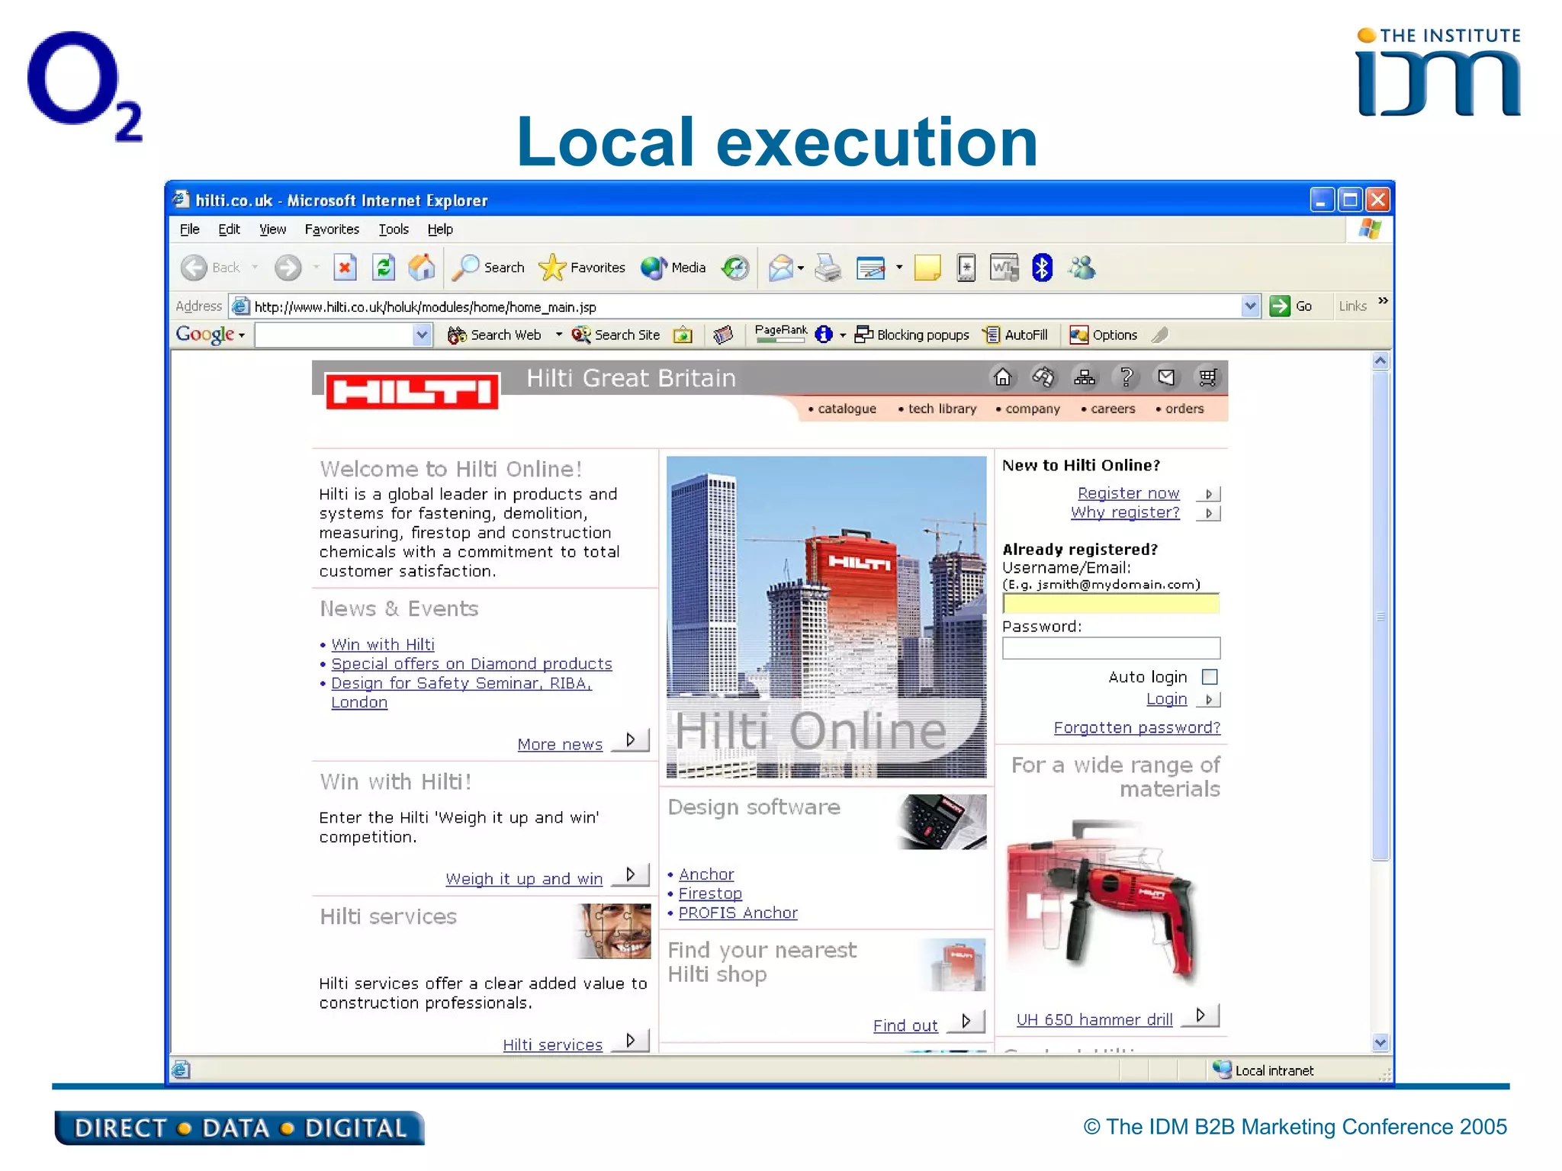Click the Bluetooth icon in toolbar
Viewport: 1562px width, 1171px height.
click(x=1042, y=268)
